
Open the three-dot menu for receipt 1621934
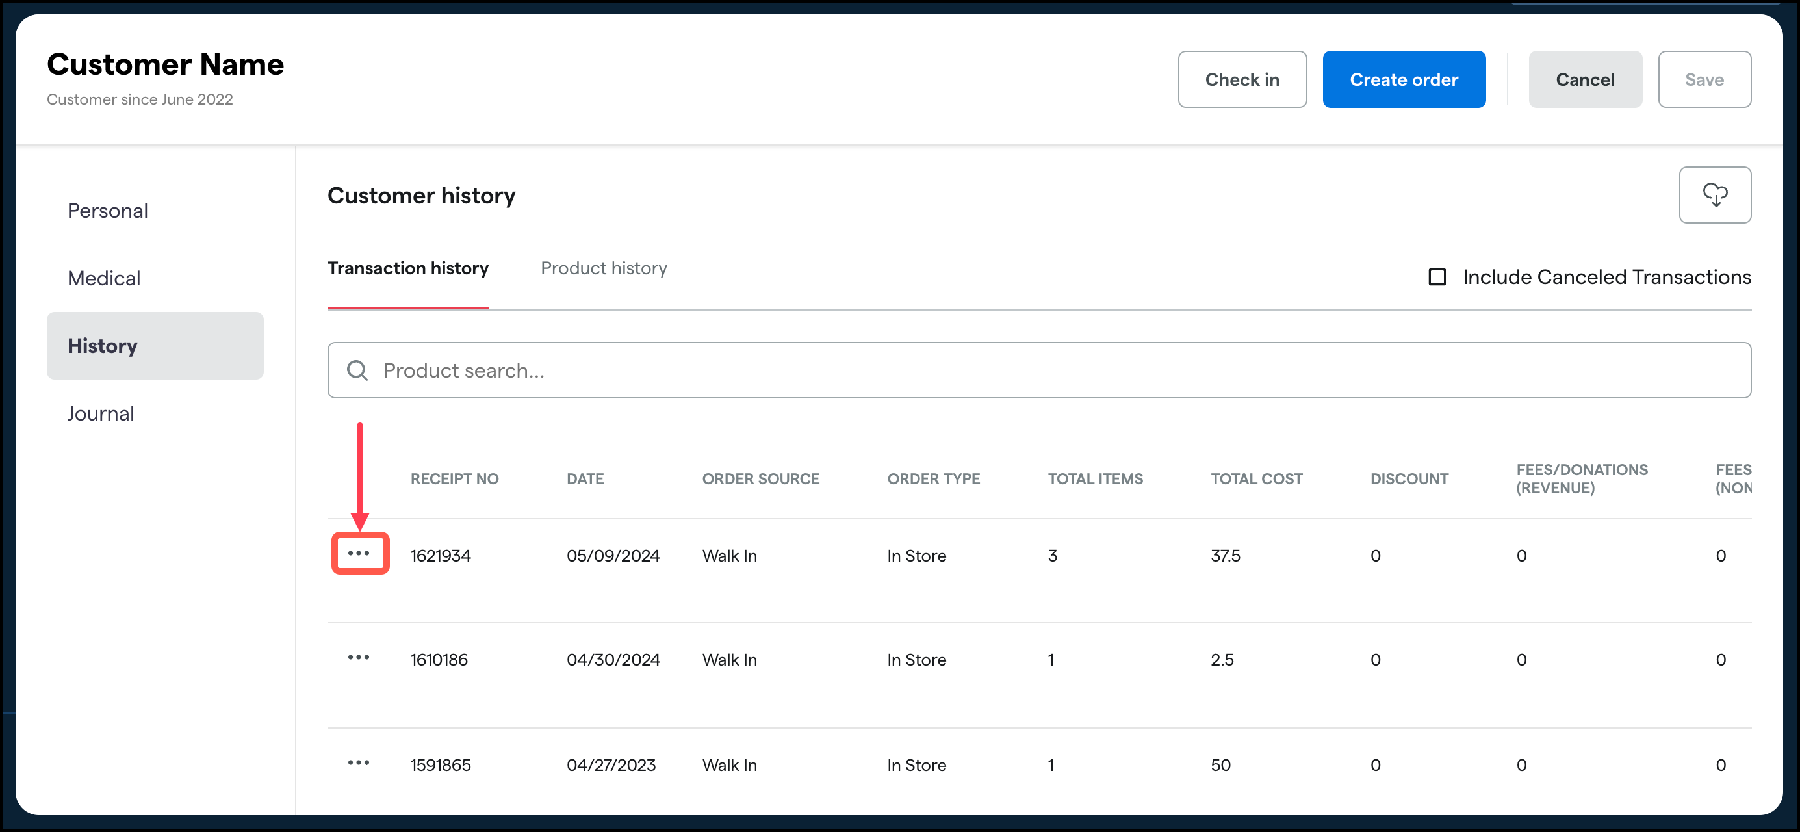359,554
